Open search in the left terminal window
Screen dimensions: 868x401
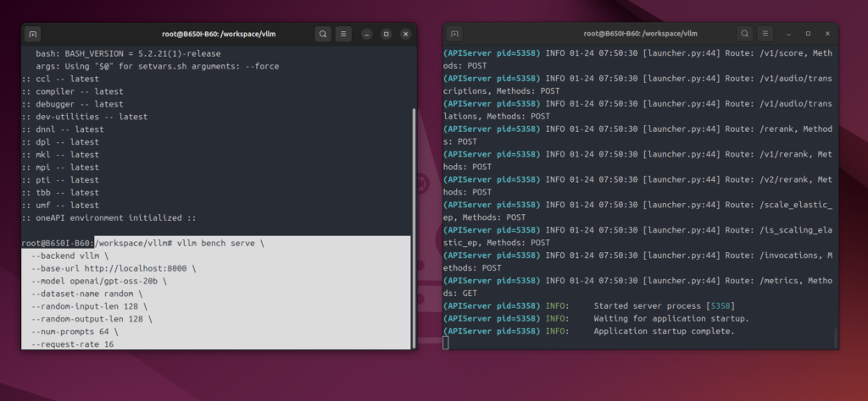323,35
